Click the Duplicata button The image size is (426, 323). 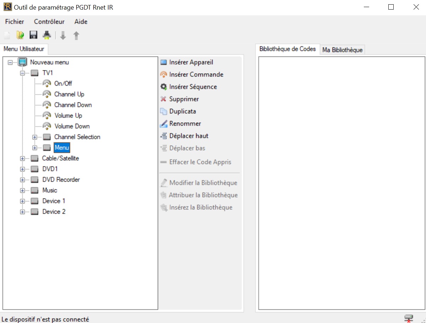click(182, 111)
